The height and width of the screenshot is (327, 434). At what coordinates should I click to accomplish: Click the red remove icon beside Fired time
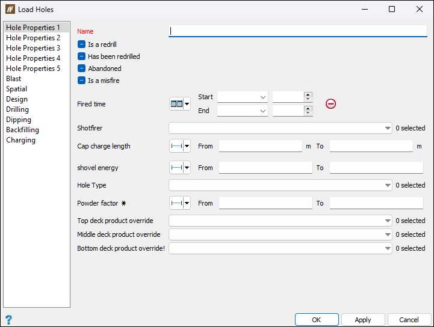(330, 103)
